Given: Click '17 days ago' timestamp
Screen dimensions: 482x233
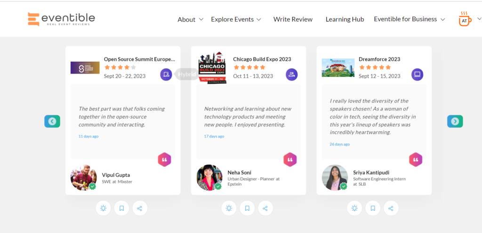Looking at the screenshot, I should 214,136.
